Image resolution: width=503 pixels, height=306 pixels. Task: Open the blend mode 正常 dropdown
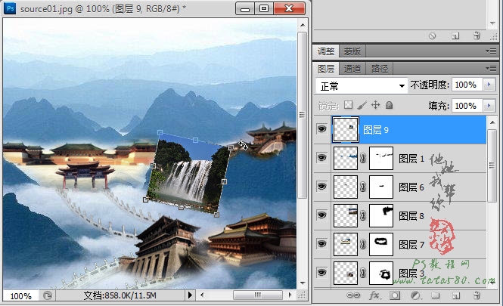[x=362, y=85]
